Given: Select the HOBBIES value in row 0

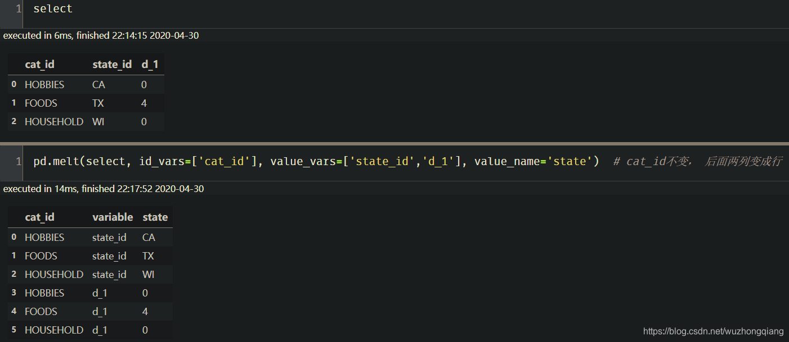Looking at the screenshot, I should (44, 84).
